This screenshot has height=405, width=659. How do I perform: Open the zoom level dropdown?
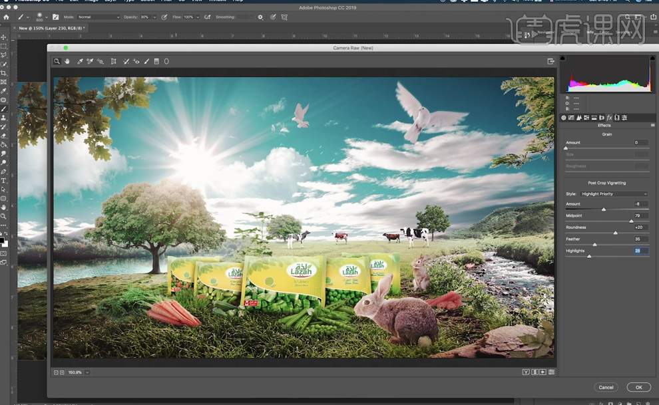(87, 372)
